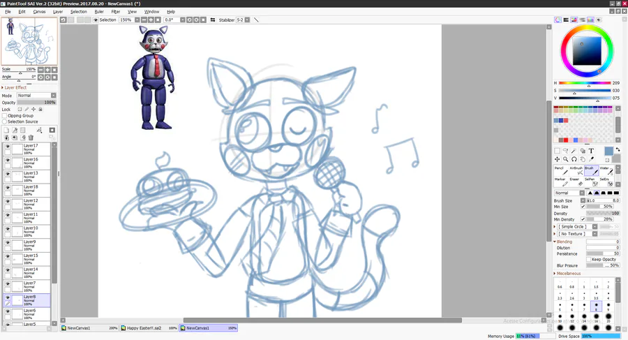Select the Text tool
Screen dimensions: 628x340
pyautogui.click(x=591, y=151)
